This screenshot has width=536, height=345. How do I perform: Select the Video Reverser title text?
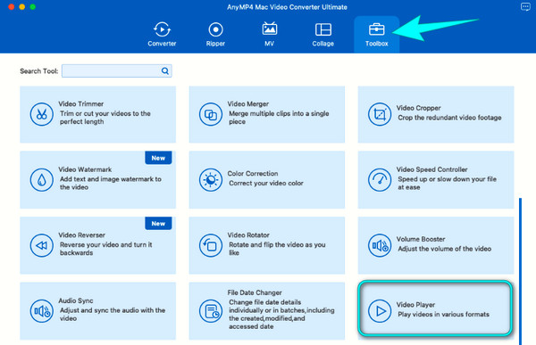coord(81,235)
